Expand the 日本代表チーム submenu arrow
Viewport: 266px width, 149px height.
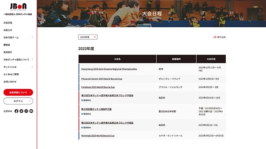(x=32, y=38)
